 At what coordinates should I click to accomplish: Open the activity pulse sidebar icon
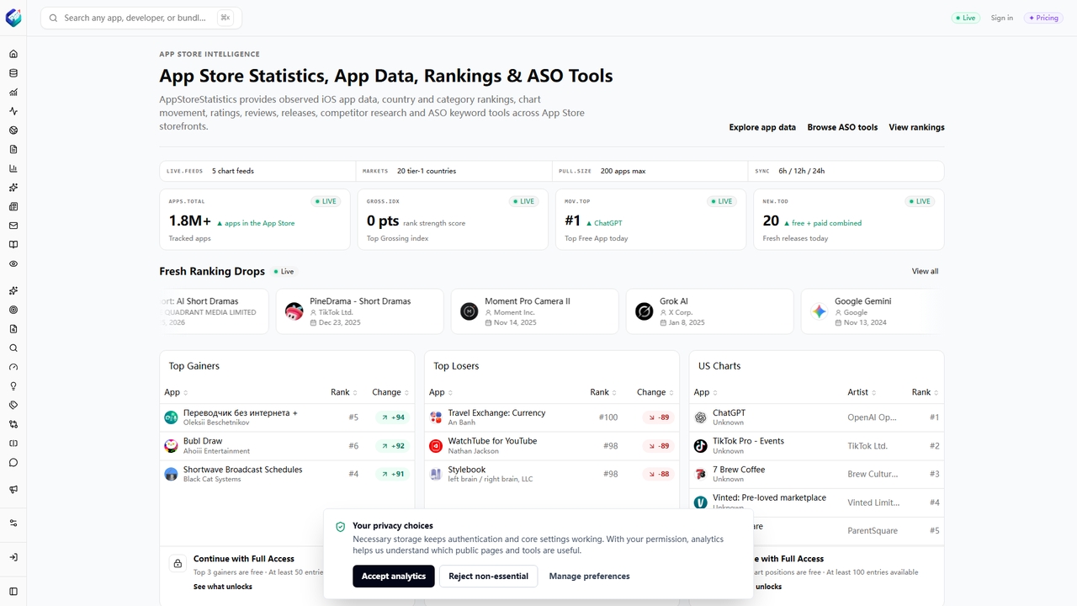pos(13,111)
